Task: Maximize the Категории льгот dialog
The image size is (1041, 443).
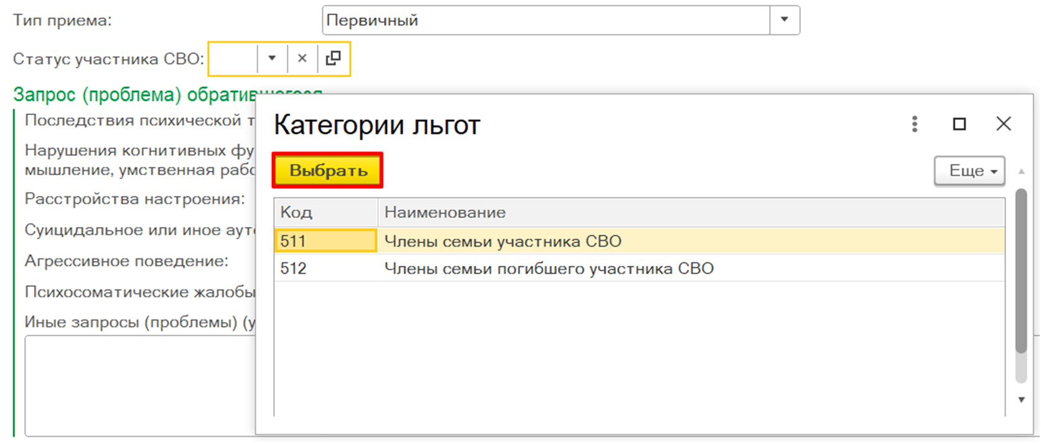Action: tap(959, 124)
